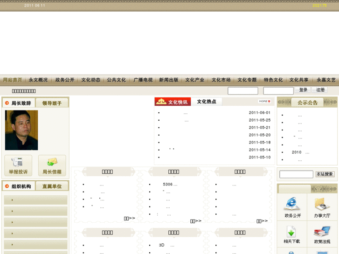Expand the fourth 组织机构 list row

point(36,233)
